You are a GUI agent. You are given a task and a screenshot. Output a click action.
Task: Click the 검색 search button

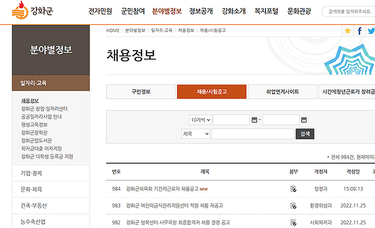305,134
